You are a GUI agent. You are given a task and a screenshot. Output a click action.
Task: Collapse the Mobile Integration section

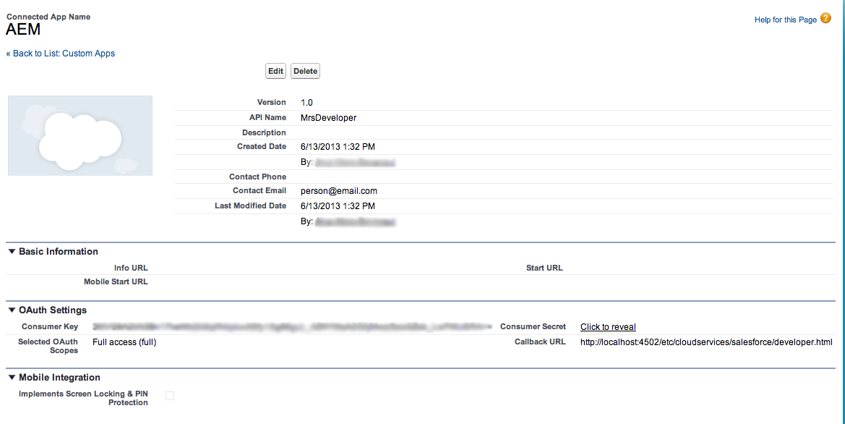[12, 378]
